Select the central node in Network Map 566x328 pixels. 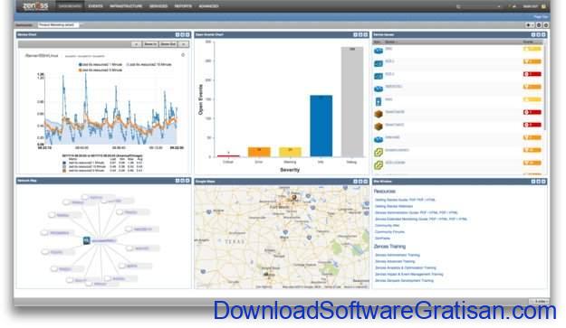(x=87, y=240)
